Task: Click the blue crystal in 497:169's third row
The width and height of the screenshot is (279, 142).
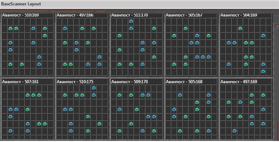Action: click(x=240, y=102)
